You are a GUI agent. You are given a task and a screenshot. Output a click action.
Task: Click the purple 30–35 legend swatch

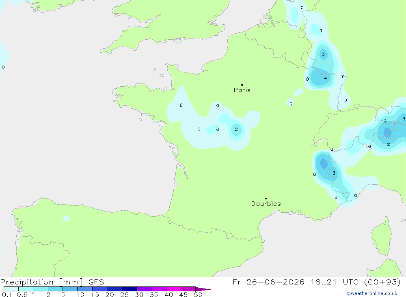point(144,289)
